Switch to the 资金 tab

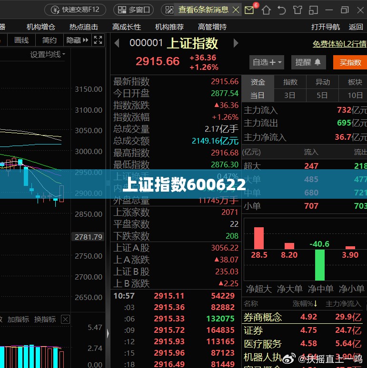tap(258, 82)
